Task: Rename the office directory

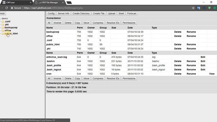Action: coord(191,36)
